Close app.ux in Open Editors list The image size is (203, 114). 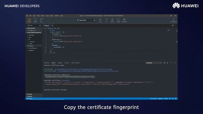(28, 30)
